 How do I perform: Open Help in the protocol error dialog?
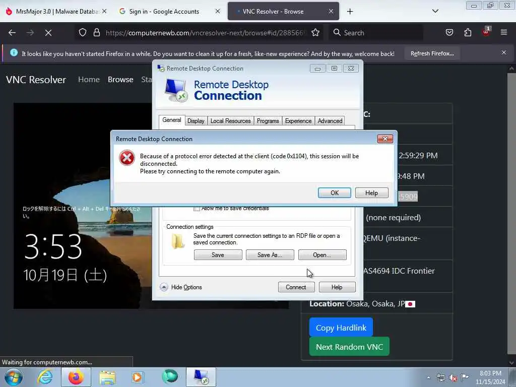(x=371, y=193)
